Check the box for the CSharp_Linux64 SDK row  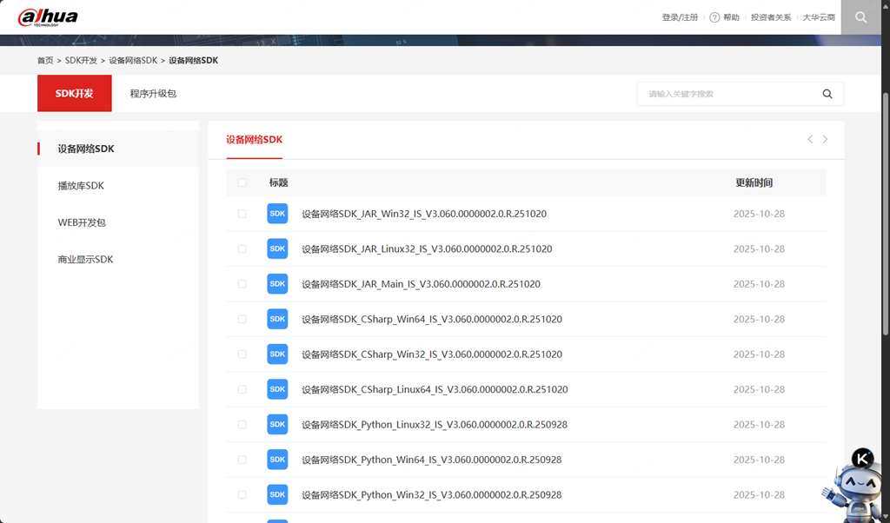242,389
